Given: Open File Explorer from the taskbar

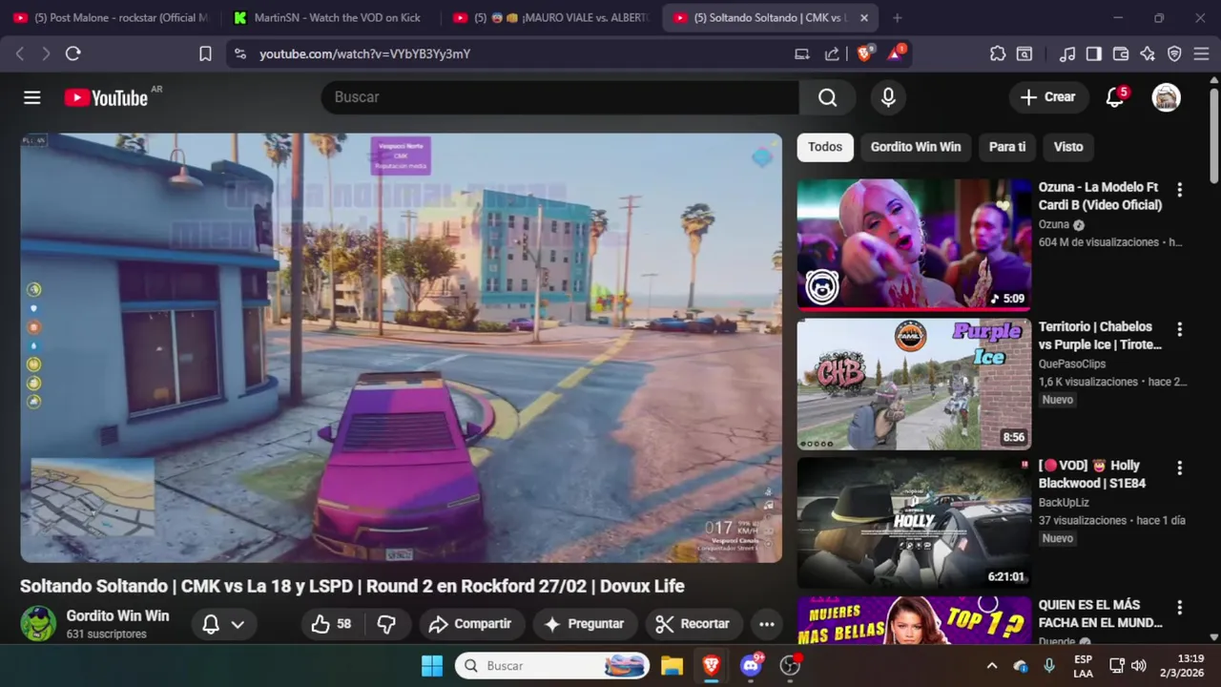Looking at the screenshot, I should click(x=672, y=666).
